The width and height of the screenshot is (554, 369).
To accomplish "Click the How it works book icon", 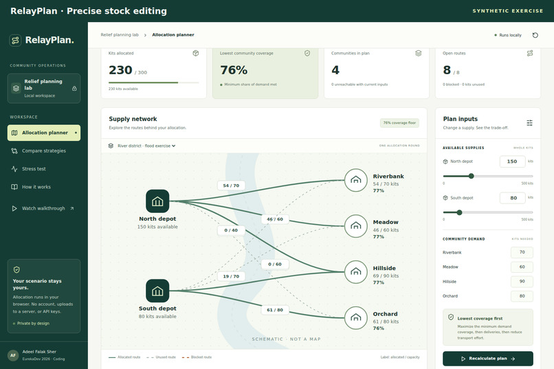I will pos(14,187).
